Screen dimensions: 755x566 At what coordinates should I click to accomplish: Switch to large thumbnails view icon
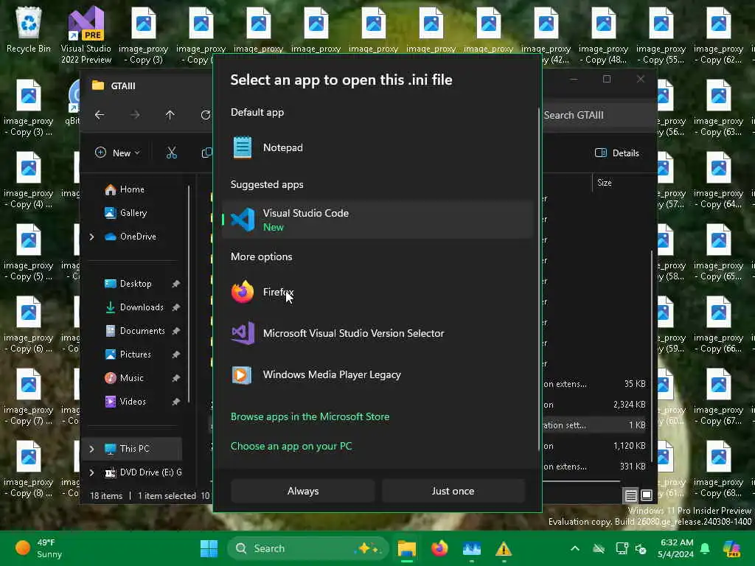coord(647,495)
